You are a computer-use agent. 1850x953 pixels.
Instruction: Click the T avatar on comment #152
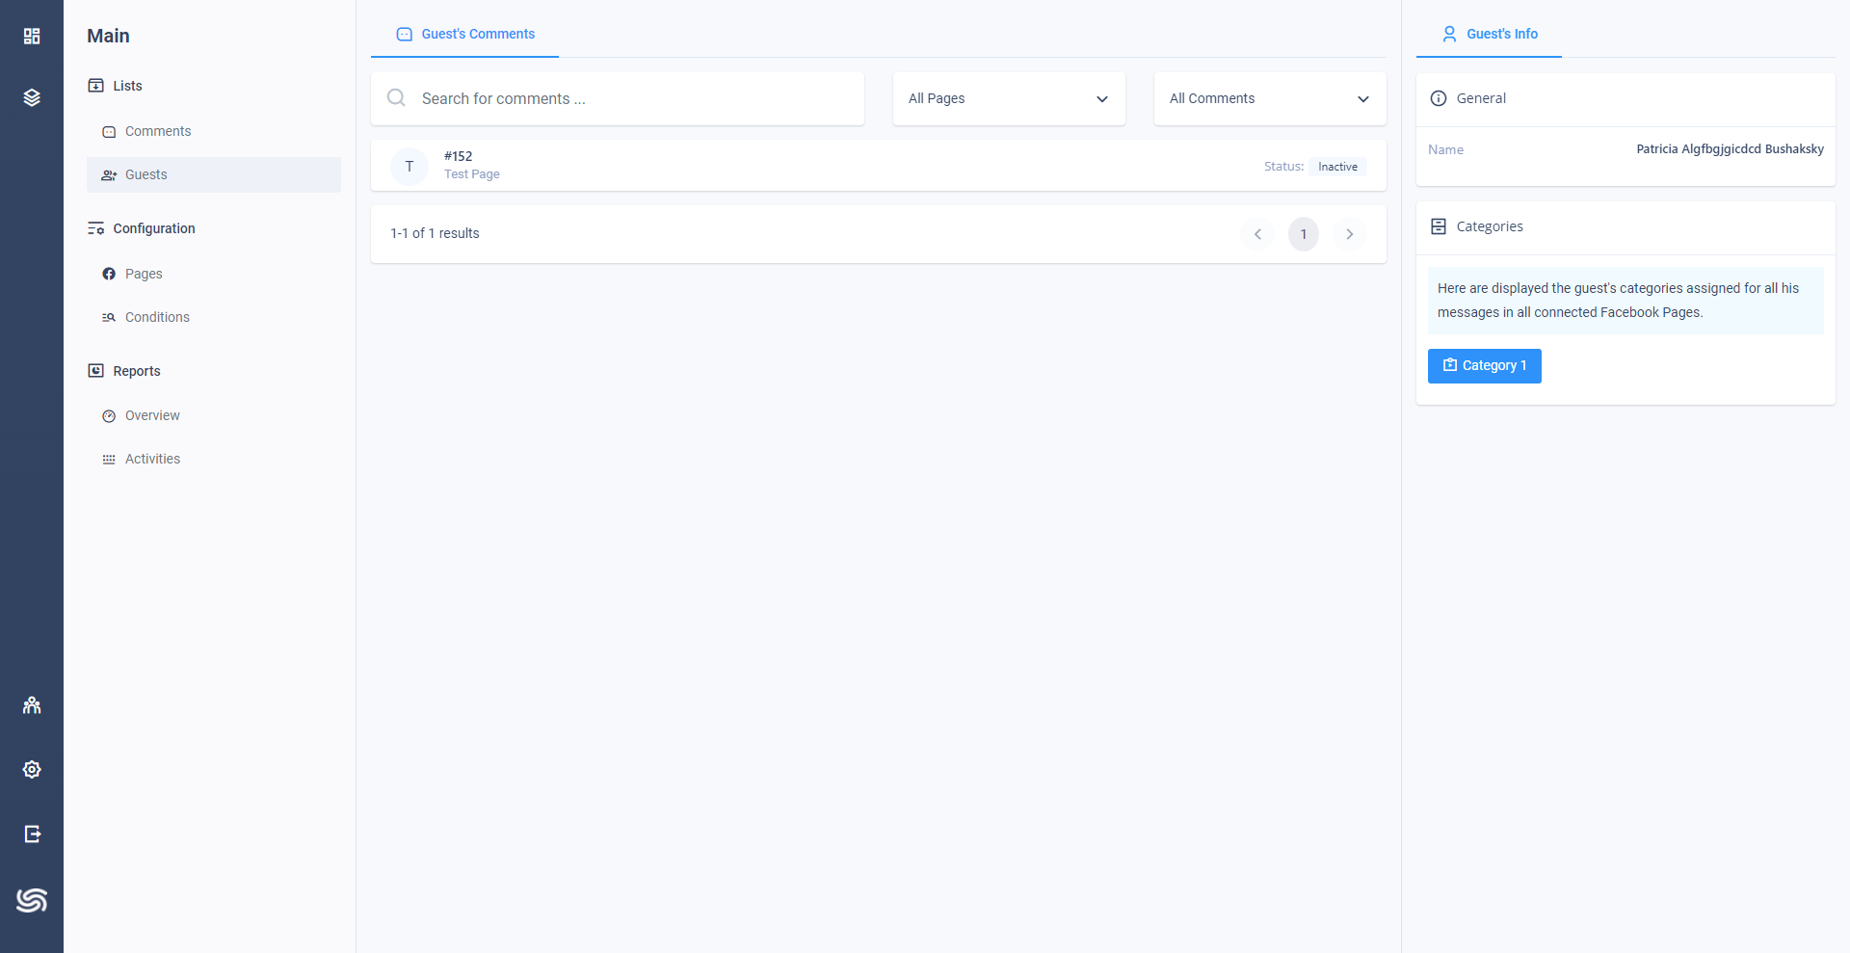(x=410, y=166)
